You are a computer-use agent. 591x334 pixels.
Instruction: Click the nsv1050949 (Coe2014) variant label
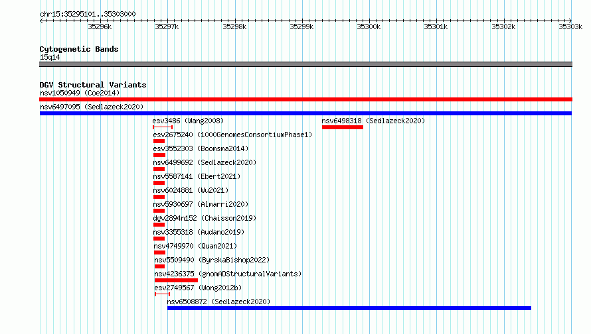[x=80, y=93]
